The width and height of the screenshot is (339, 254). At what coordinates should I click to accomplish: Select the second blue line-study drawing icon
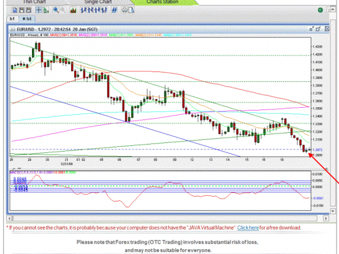click(x=91, y=10)
